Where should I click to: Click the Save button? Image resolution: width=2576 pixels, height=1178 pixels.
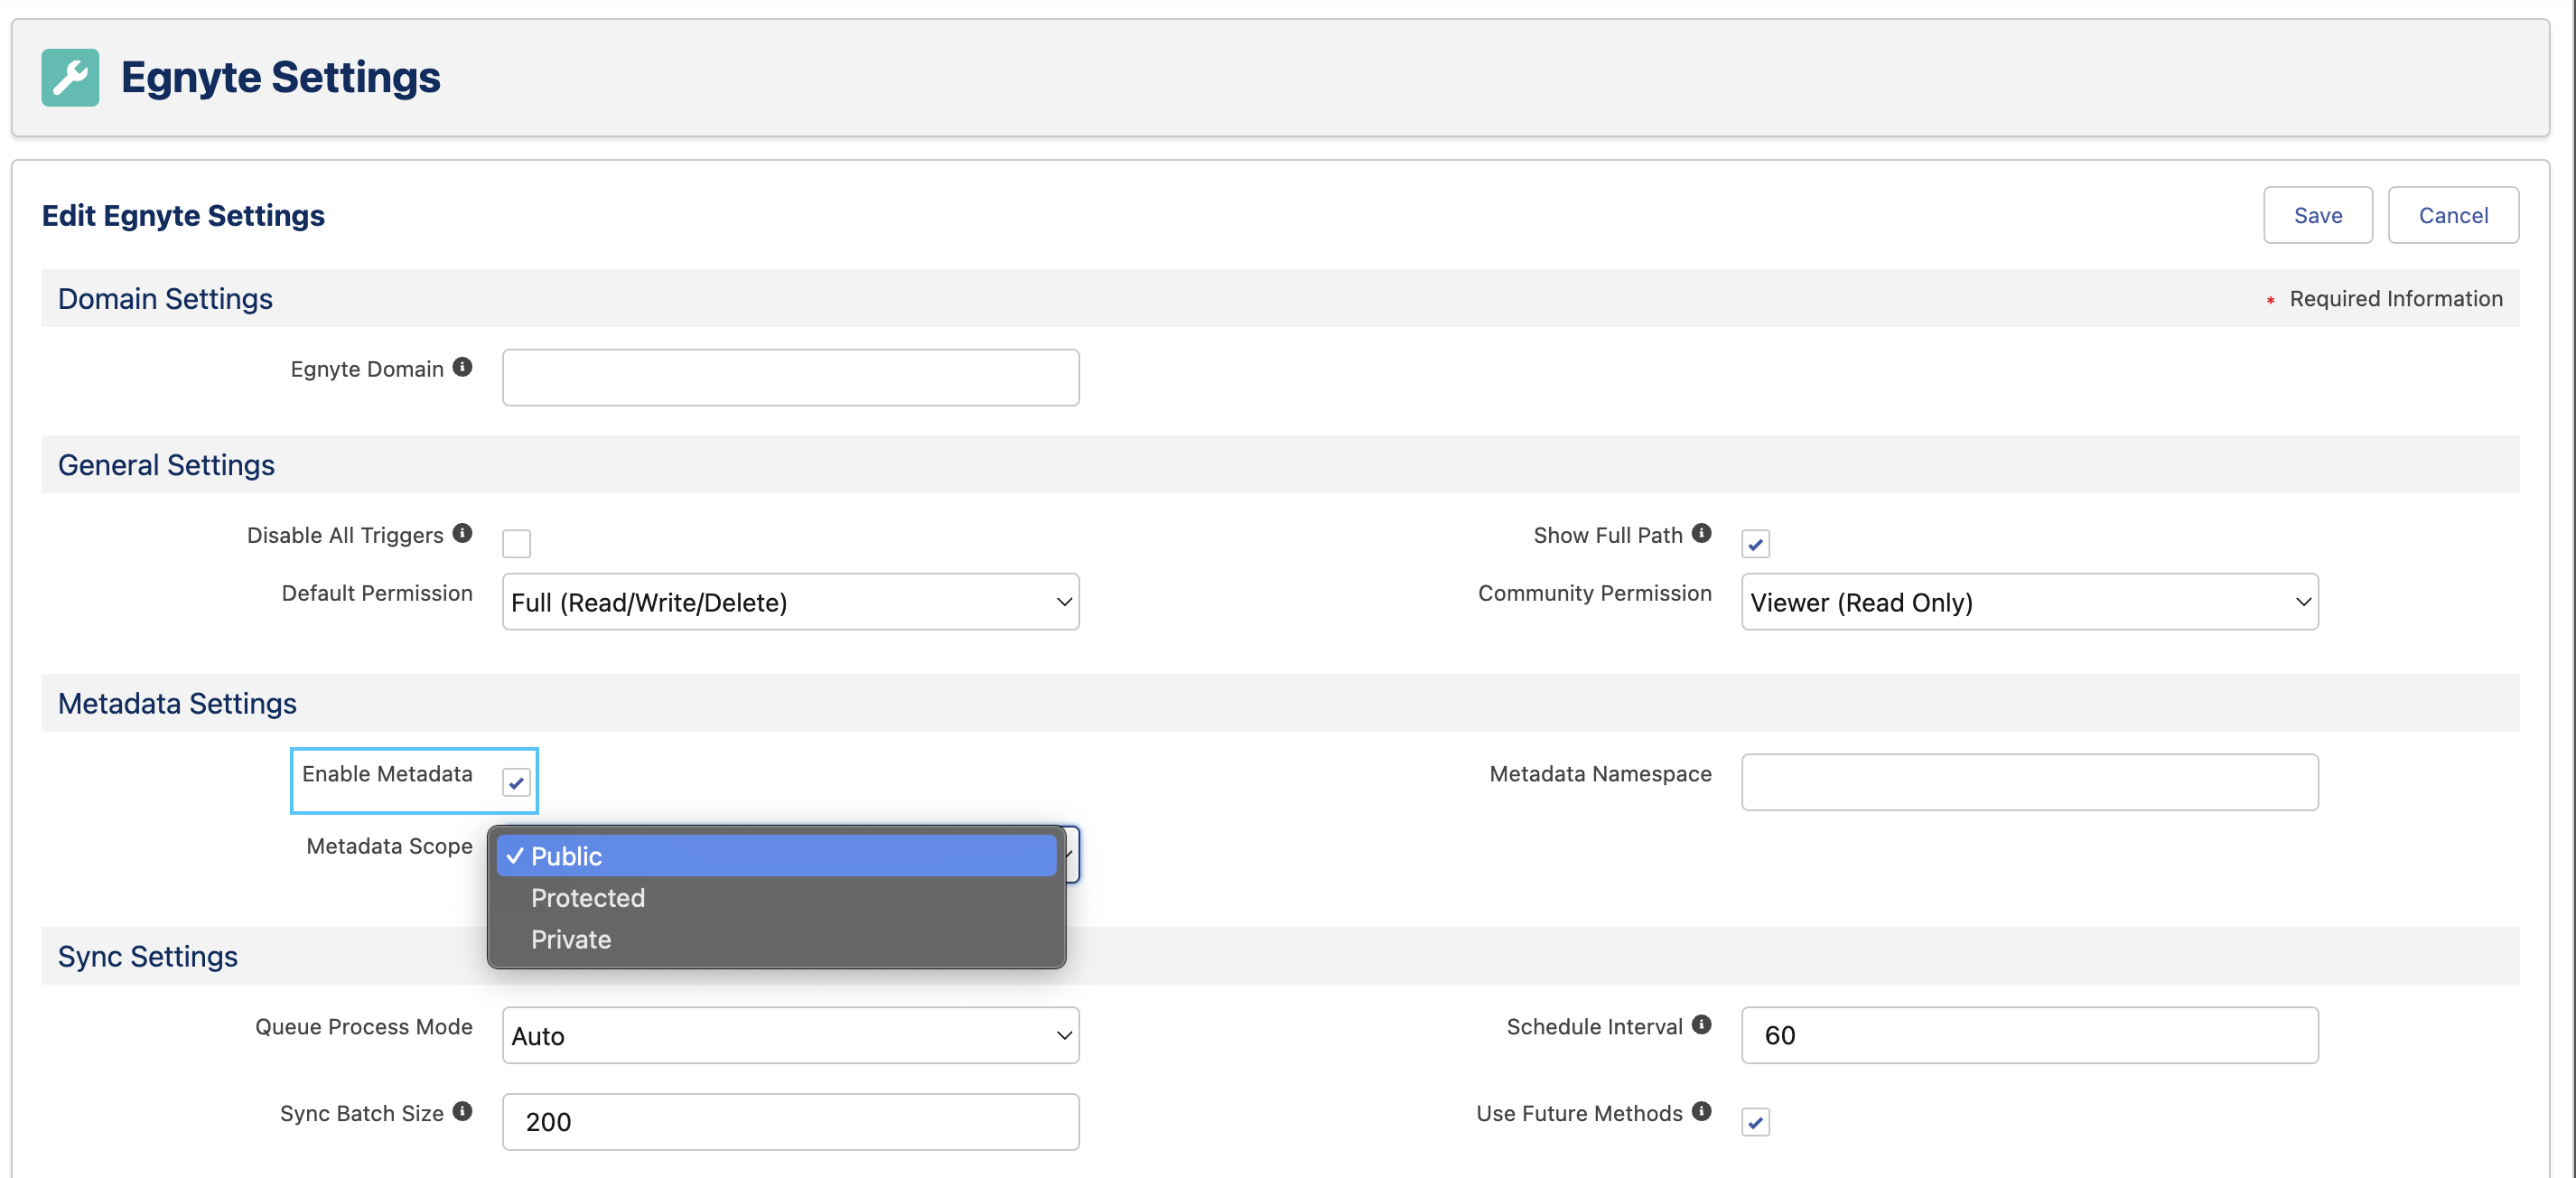2317,215
